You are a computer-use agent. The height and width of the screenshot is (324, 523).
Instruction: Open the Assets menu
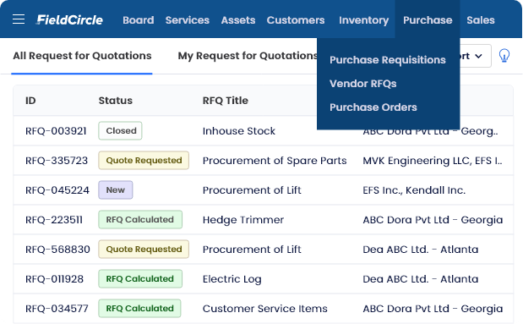coord(238,20)
